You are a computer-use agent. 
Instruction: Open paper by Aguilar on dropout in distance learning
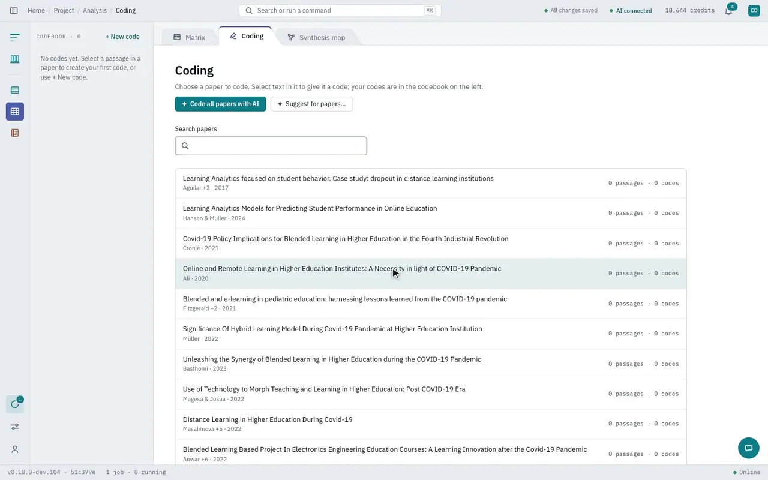coord(431,183)
